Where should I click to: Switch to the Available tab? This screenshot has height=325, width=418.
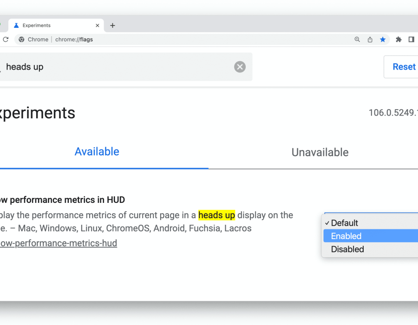point(97,152)
